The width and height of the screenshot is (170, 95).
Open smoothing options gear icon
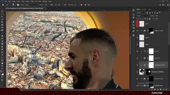(82, 5)
